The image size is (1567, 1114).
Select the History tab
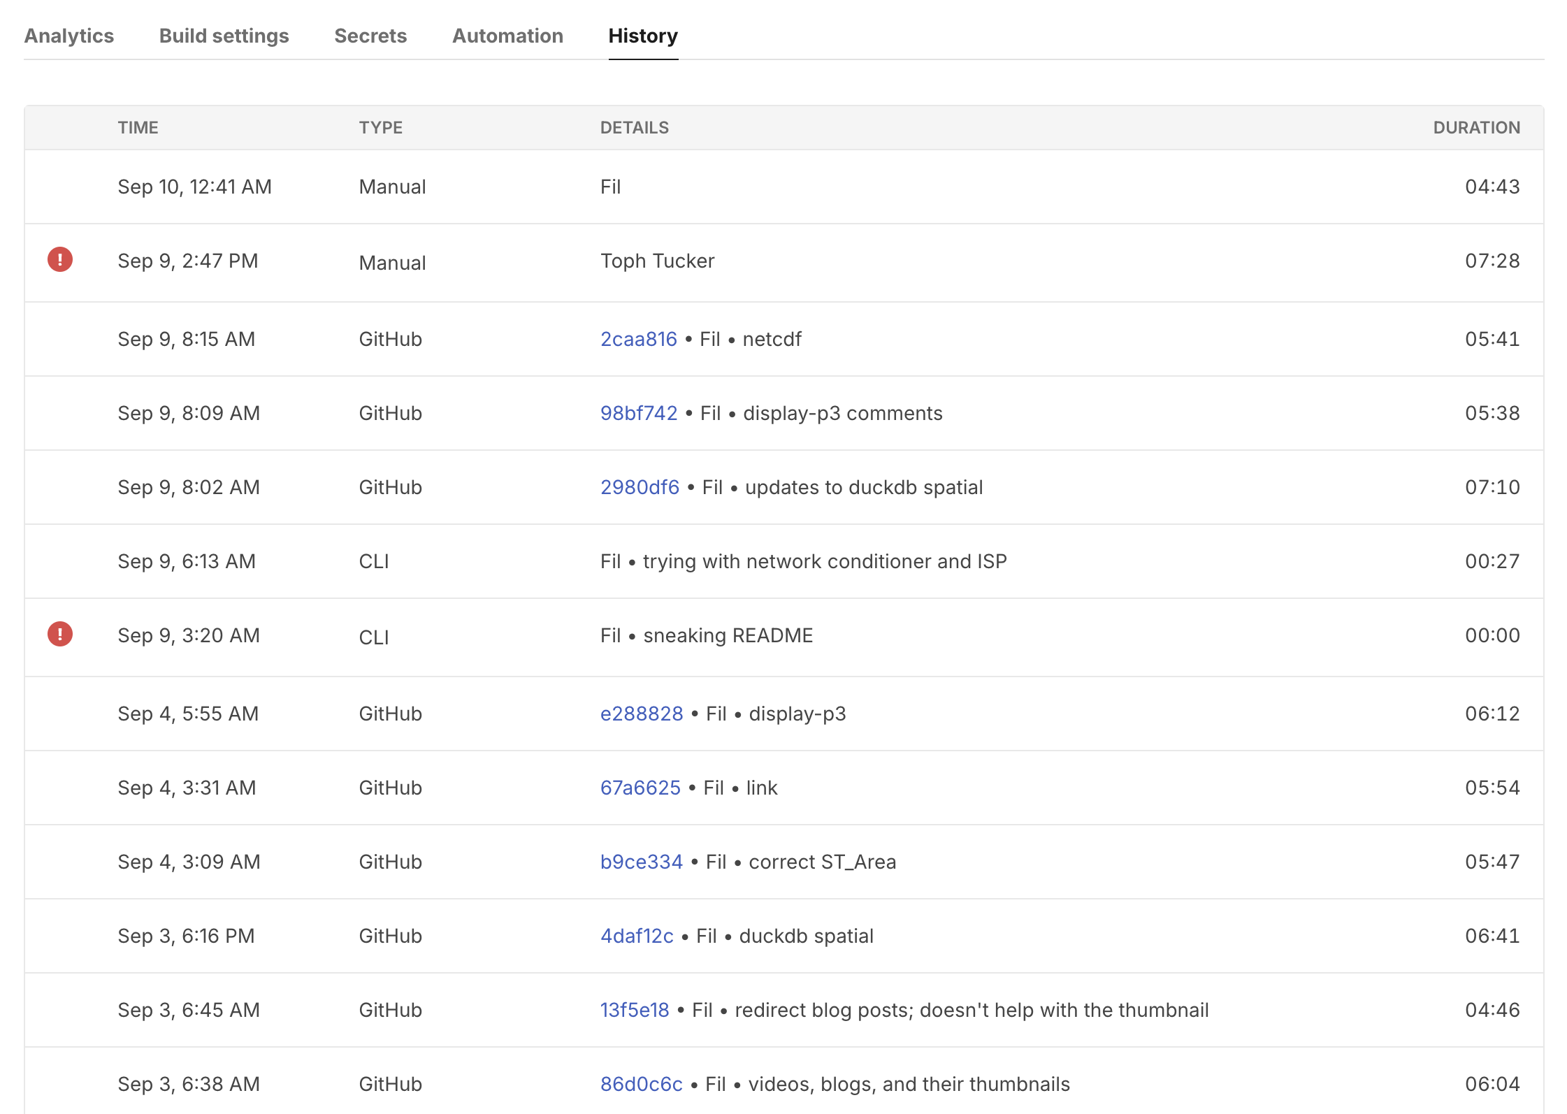[642, 36]
